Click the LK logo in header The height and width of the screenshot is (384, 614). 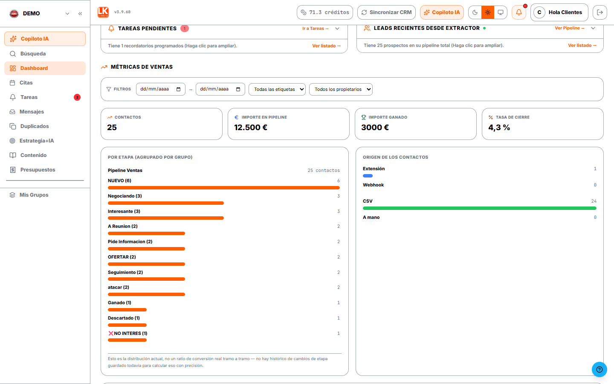point(103,12)
